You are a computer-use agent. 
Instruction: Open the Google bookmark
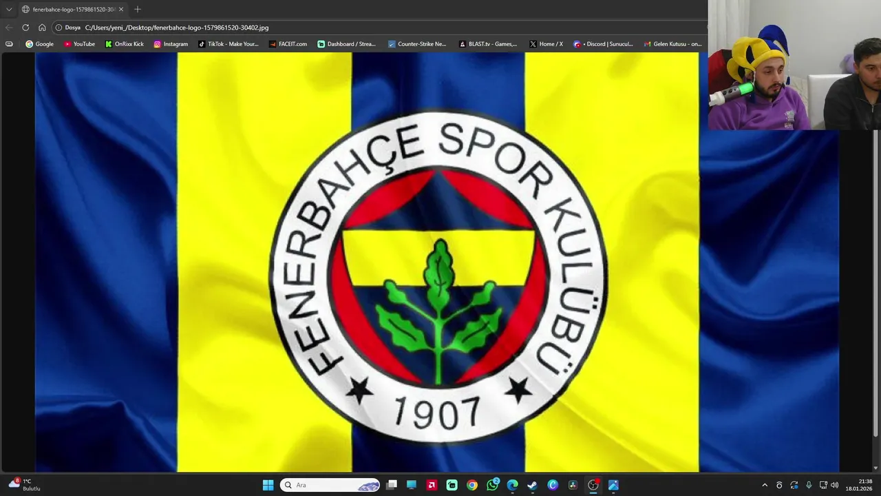tap(39, 44)
